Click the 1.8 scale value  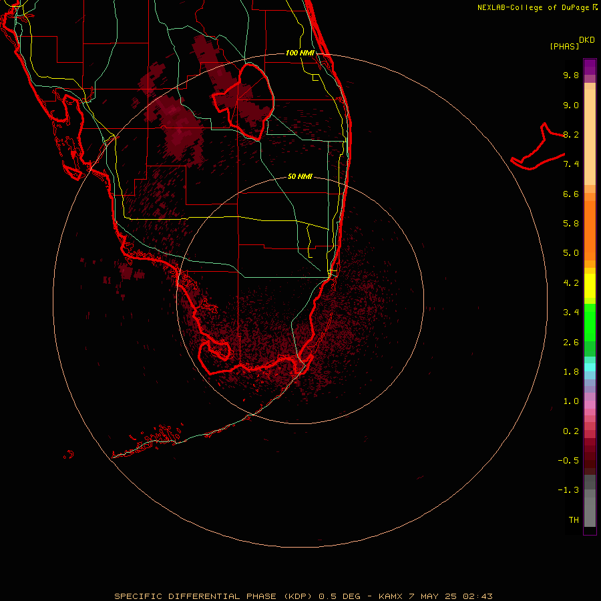[571, 372]
